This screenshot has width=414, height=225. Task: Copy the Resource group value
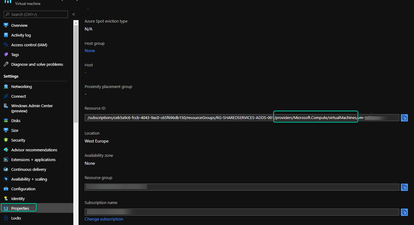(404, 187)
